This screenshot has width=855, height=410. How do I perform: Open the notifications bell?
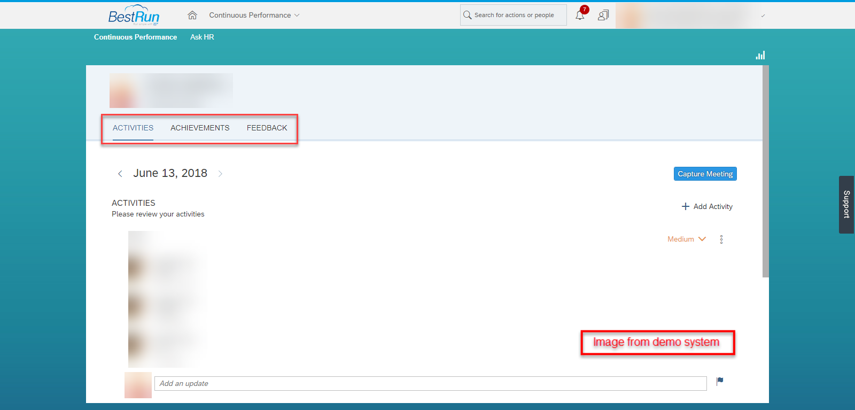580,15
